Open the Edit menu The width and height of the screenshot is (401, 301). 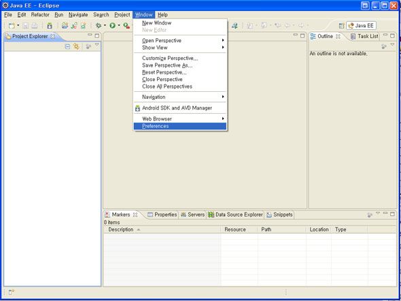[x=22, y=15]
